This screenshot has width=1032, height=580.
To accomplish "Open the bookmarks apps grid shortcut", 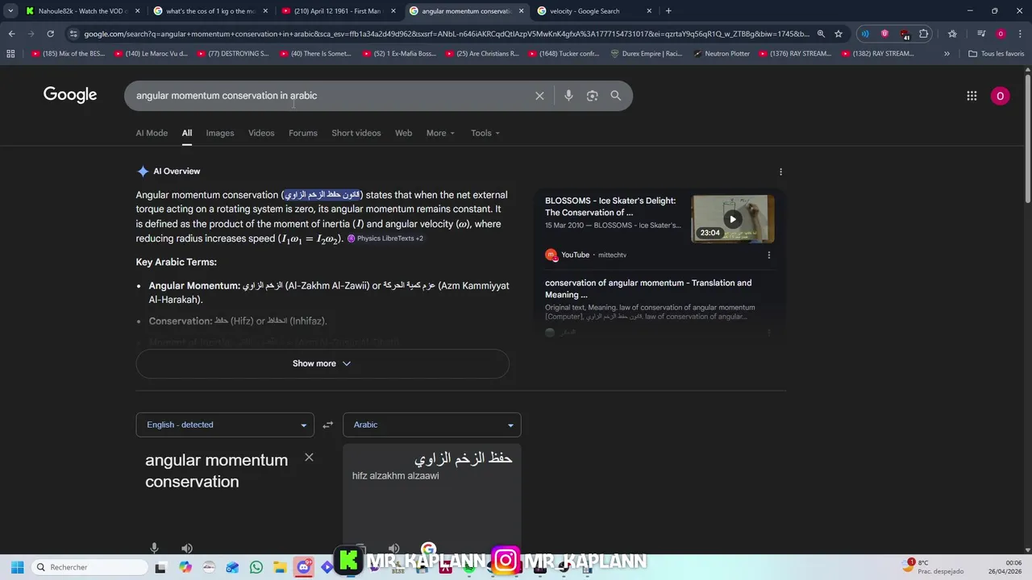I will pos(10,54).
